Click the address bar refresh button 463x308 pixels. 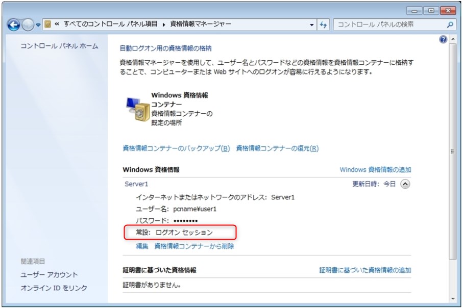pos(323,25)
